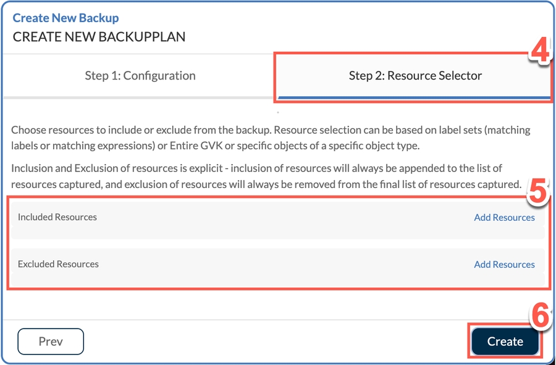Click the Included Resources label
Viewport: 556px width, 365px height.
tap(57, 217)
